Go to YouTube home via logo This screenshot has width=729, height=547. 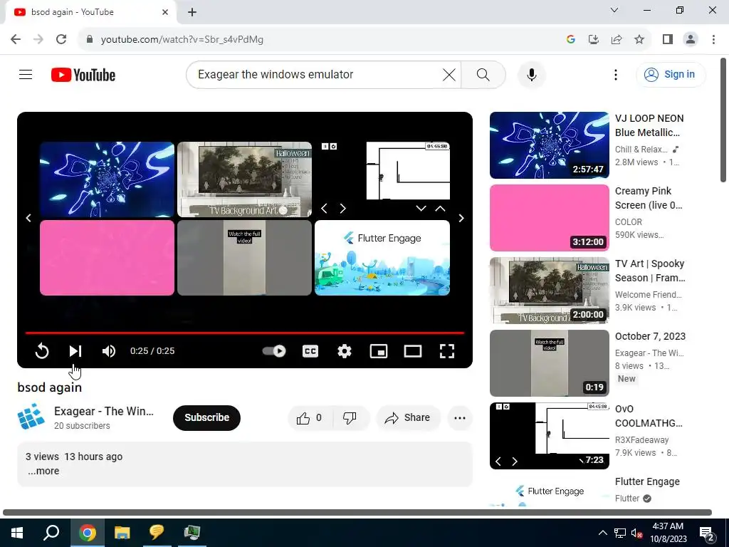pyautogui.click(x=83, y=75)
